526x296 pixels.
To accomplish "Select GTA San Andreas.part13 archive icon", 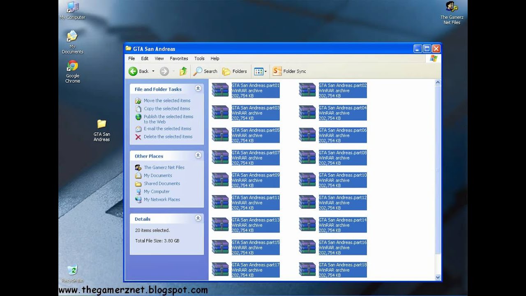I will (x=220, y=225).
